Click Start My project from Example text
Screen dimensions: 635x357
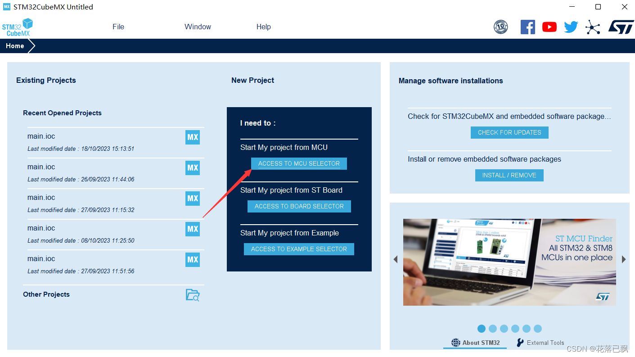tap(289, 233)
